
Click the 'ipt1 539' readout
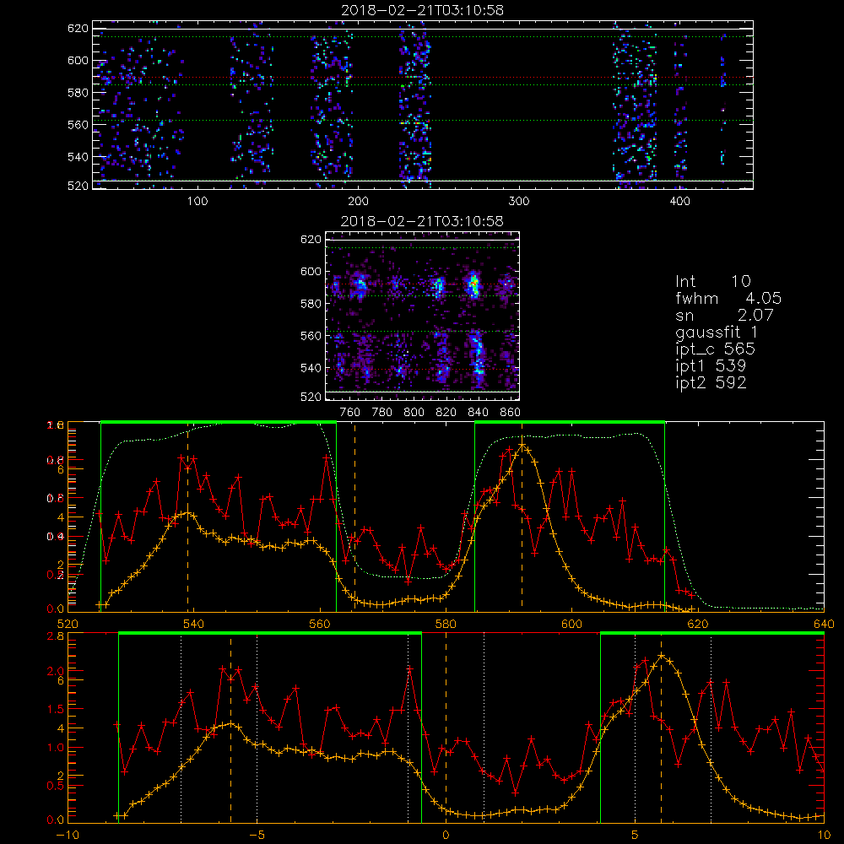pos(711,366)
